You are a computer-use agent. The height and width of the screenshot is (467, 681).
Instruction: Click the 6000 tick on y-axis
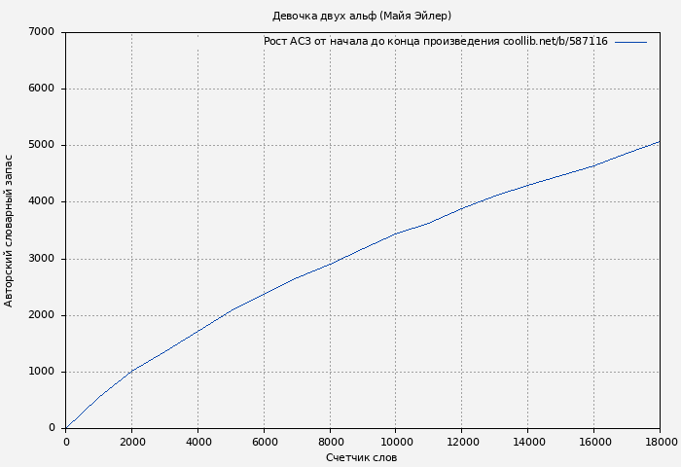pos(42,89)
